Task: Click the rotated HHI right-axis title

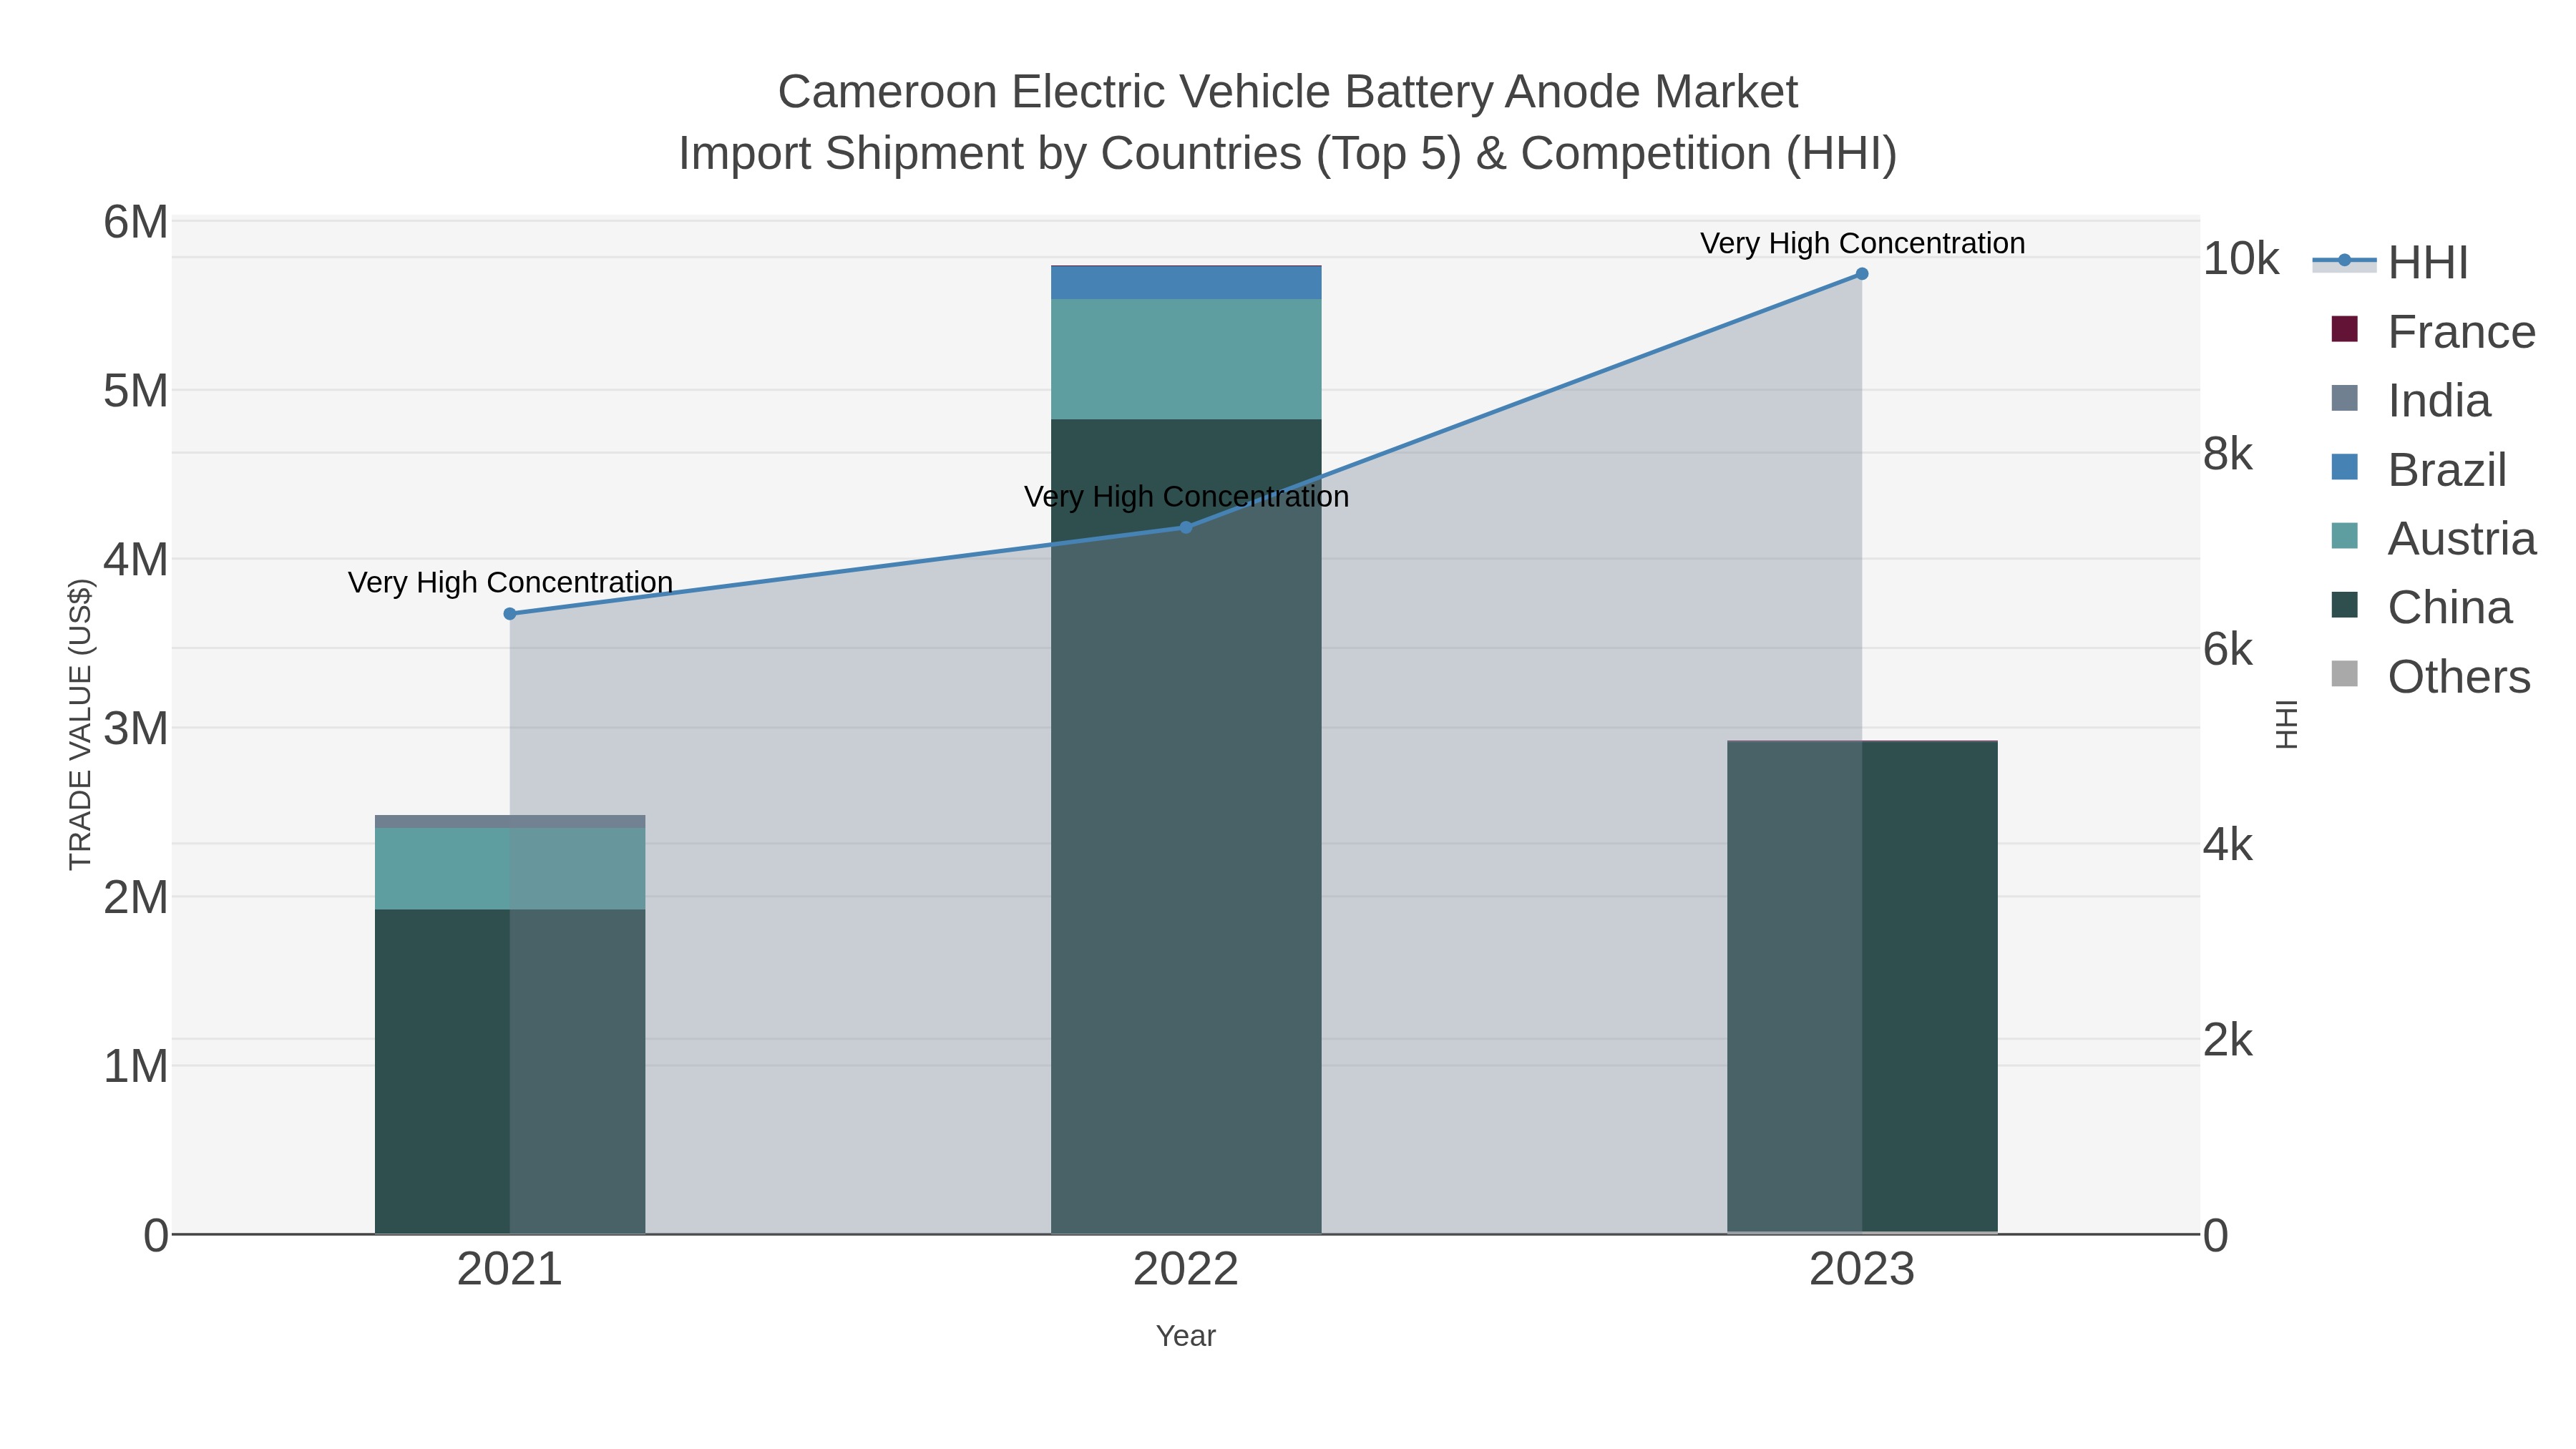Action: [x=2286, y=725]
